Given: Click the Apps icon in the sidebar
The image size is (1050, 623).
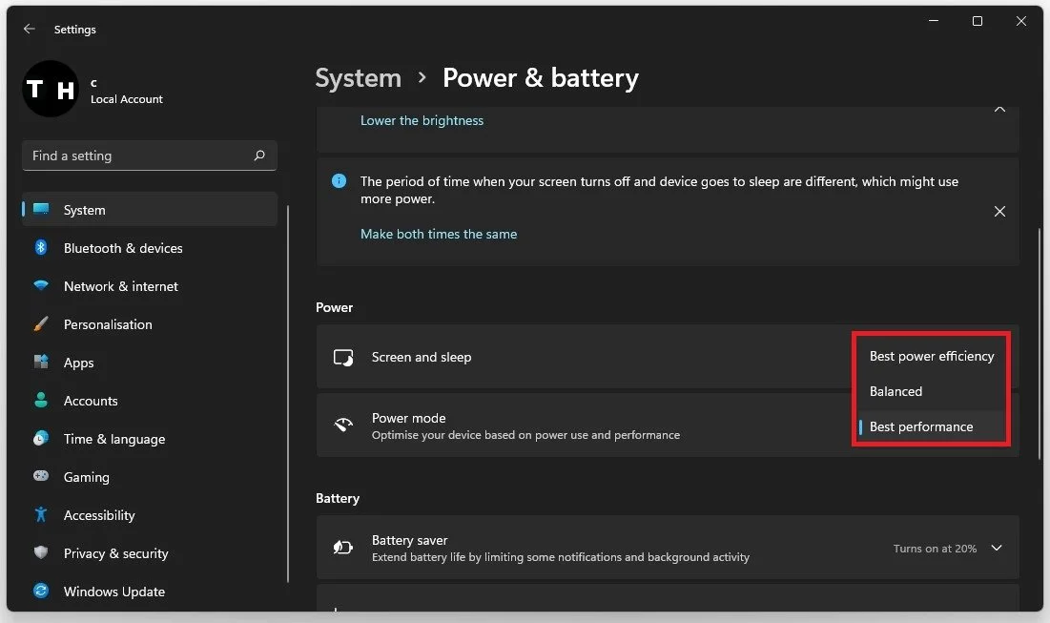Looking at the screenshot, I should point(41,362).
